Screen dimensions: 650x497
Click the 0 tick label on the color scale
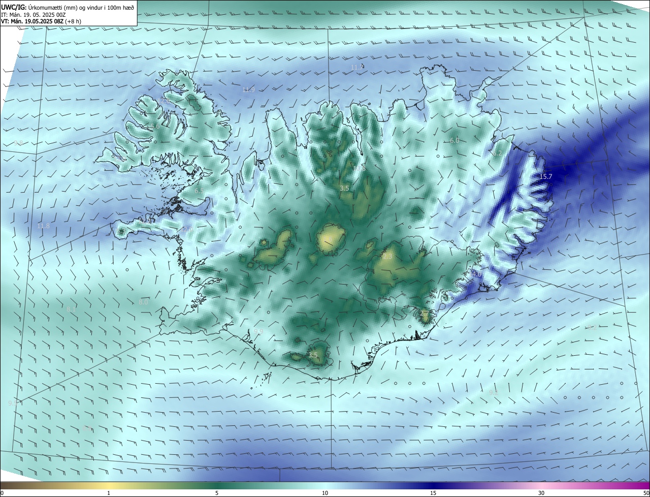pyautogui.click(x=2, y=493)
